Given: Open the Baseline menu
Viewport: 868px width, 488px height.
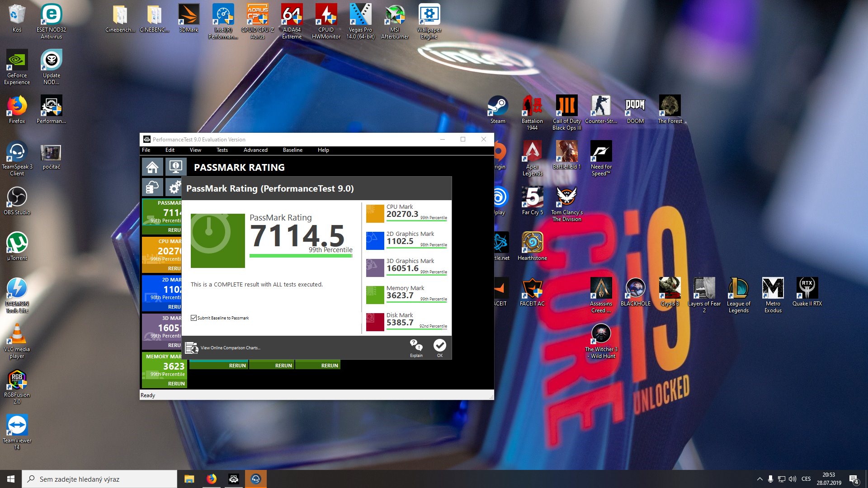Looking at the screenshot, I should [292, 150].
